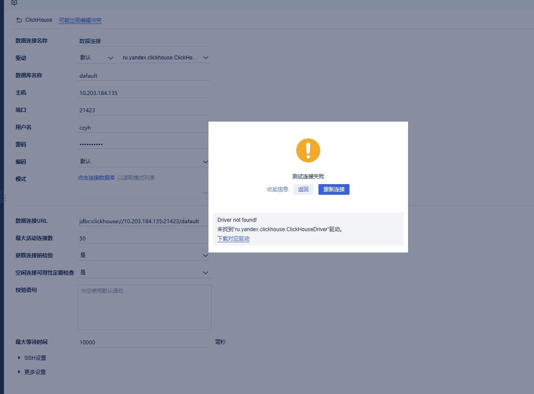534x394 pixels.
Task: Click the 毫秒 unit label
Action: tap(220, 342)
